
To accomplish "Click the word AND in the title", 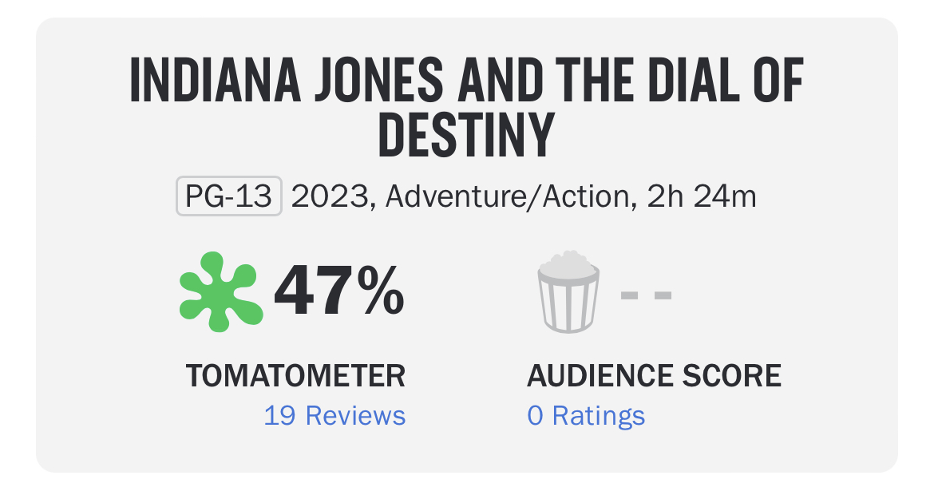I will tap(501, 79).
